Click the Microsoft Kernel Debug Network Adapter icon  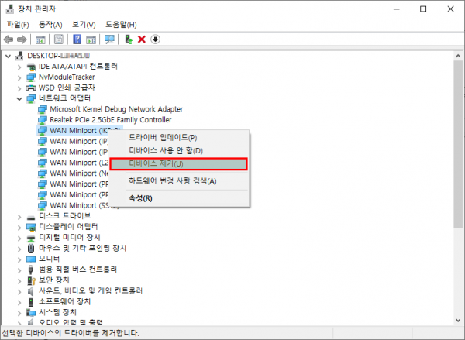(43, 109)
